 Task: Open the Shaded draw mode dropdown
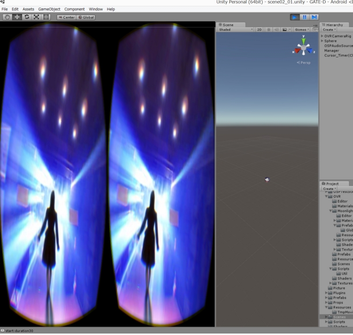(236, 30)
